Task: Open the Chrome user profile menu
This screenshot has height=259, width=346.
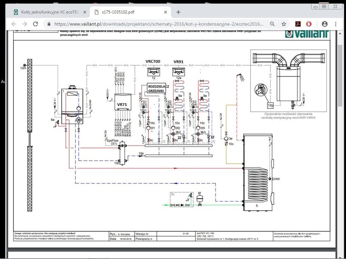Action: 325,24
